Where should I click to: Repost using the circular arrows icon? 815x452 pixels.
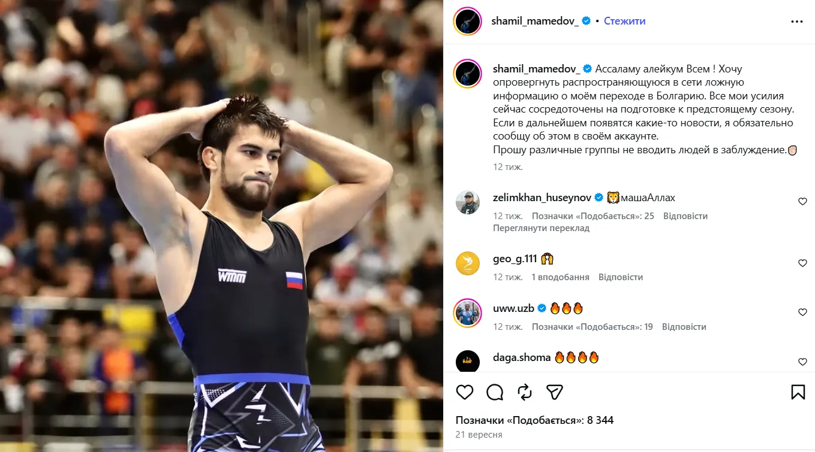click(x=525, y=392)
